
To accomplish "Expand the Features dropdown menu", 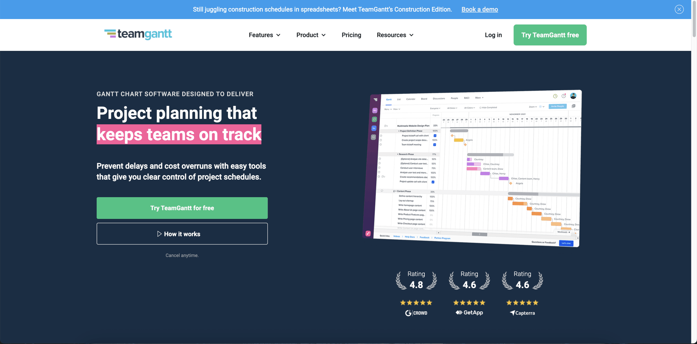I will click(x=264, y=35).
